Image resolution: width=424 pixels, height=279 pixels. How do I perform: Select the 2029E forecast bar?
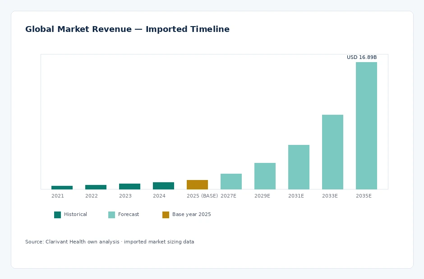coord(265,176)
